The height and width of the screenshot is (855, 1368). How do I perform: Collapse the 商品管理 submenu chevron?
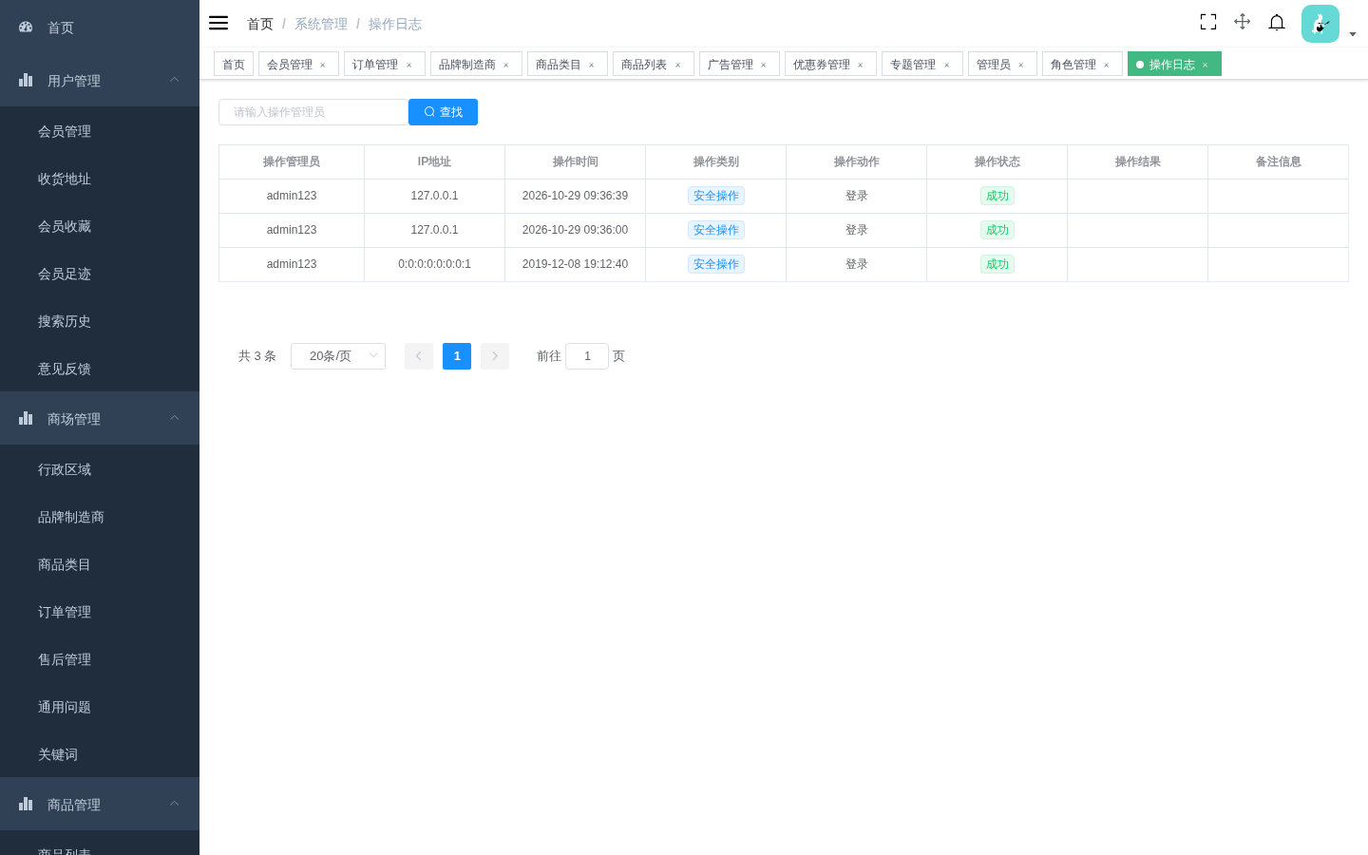(174, 804)
